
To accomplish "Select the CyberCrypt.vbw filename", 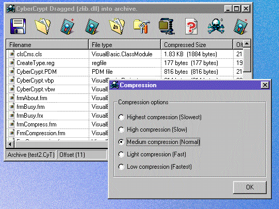I will point(36,89).
